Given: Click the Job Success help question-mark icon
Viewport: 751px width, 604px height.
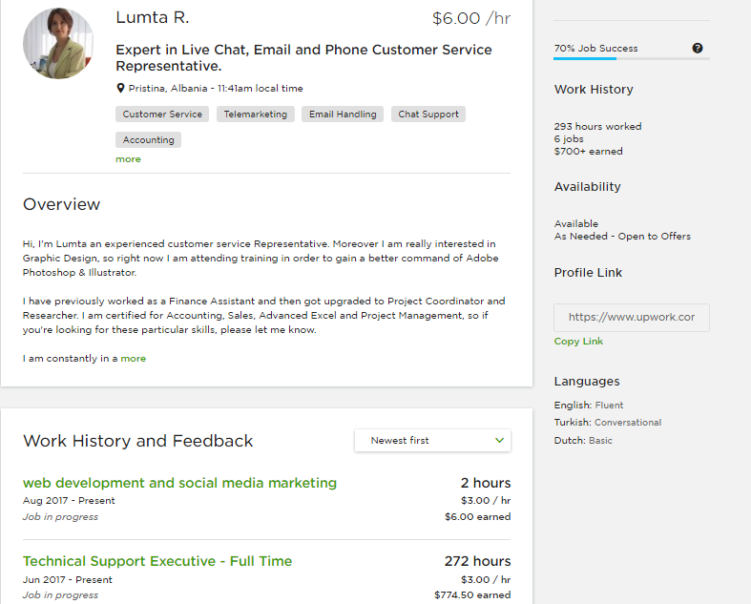Looking at the screenshot, I should pos(698,48).
